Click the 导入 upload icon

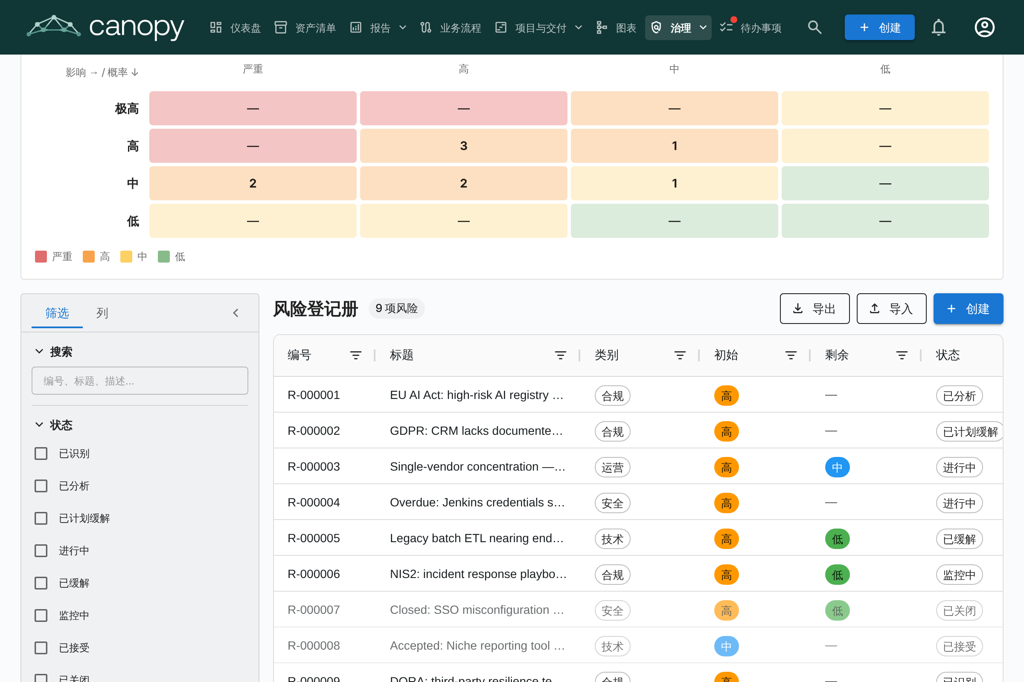click(x=875, y=308)
